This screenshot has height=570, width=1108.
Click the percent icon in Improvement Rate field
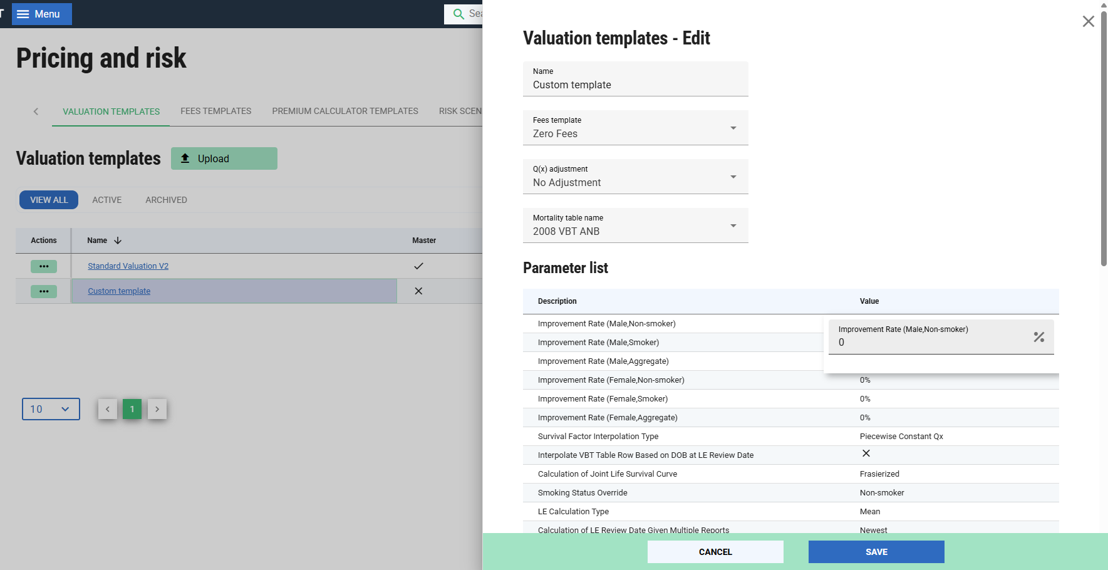1038,337
